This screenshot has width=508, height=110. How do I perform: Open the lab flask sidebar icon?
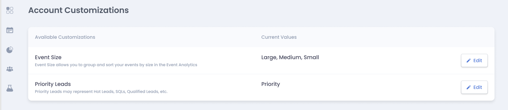point(10,88)
